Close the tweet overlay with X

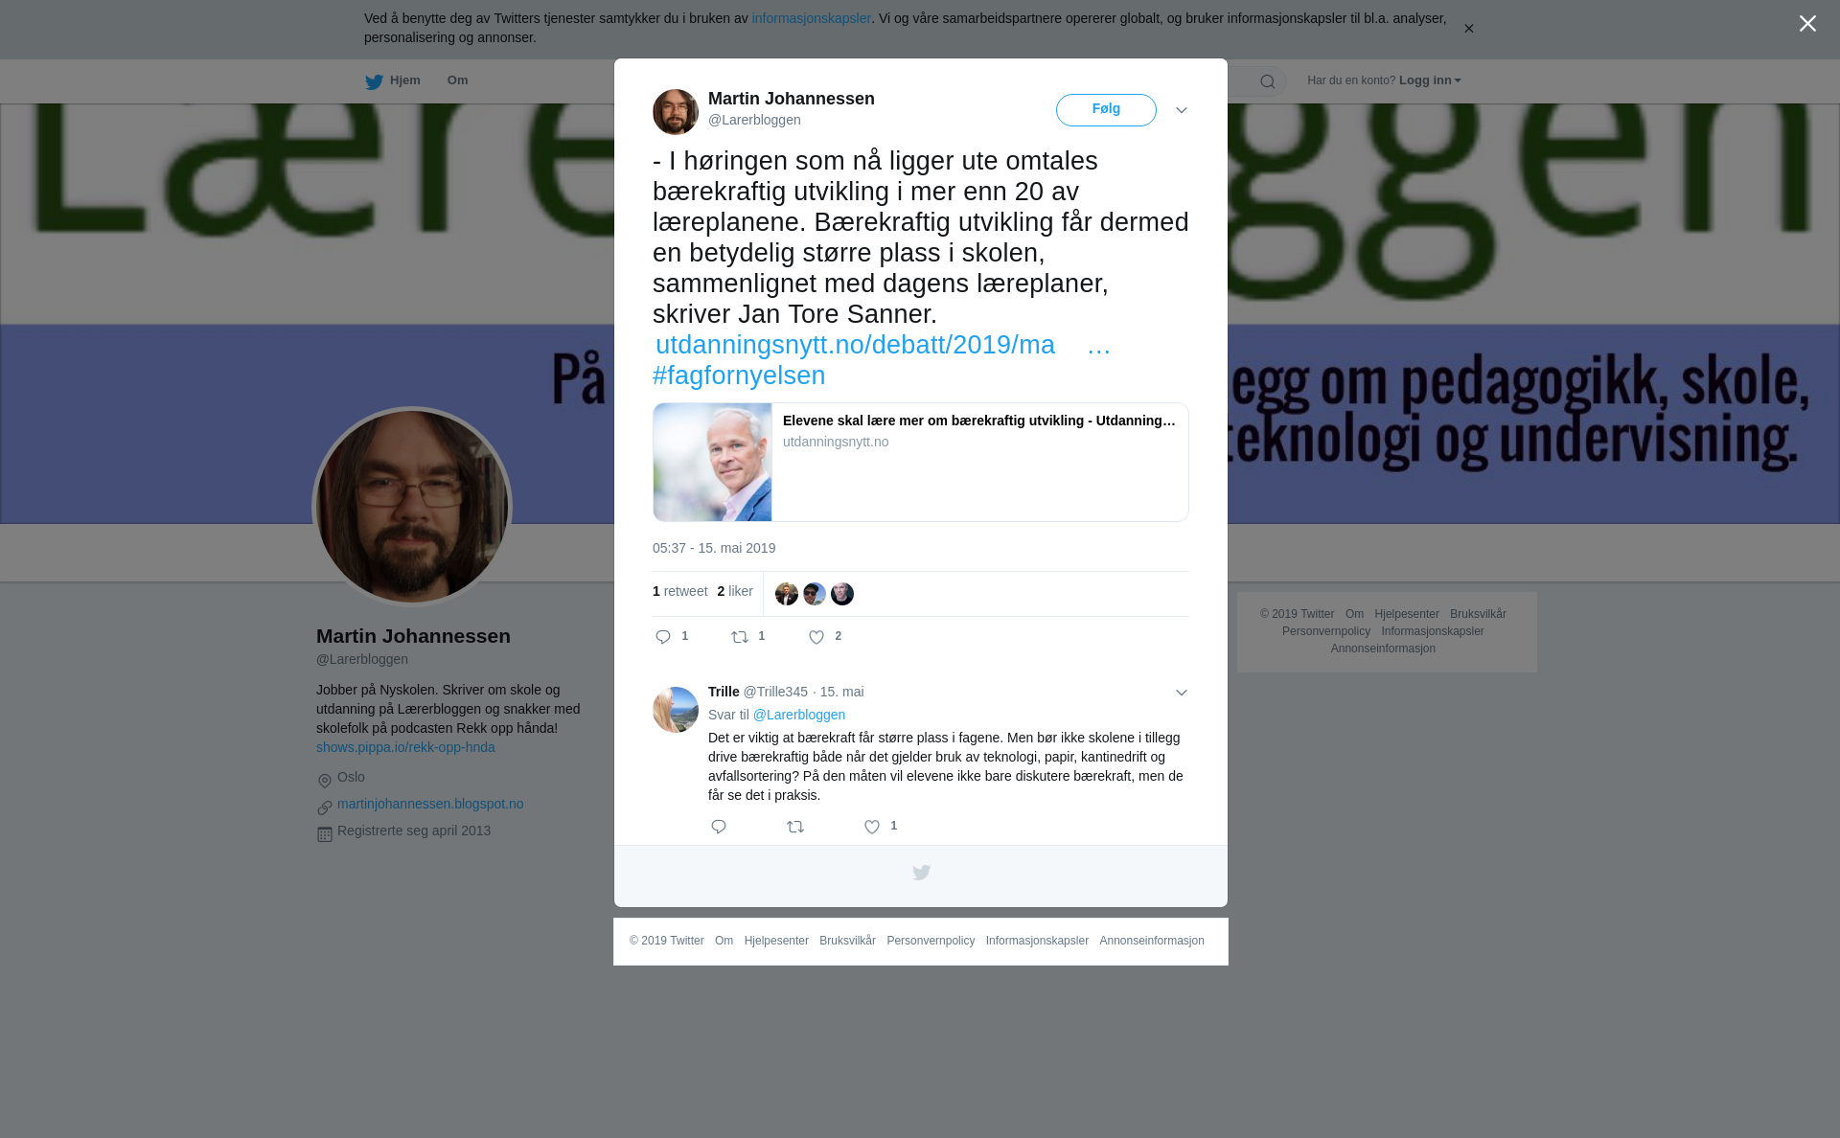[1807, 24]
